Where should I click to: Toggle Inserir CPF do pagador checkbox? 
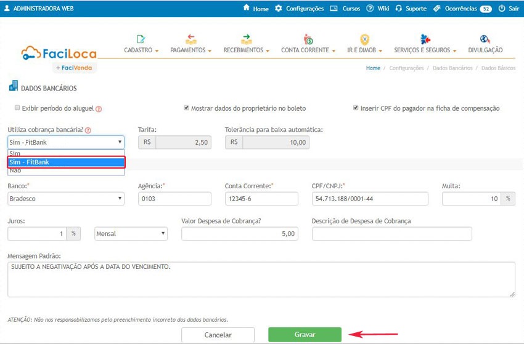tap(356, 108)
